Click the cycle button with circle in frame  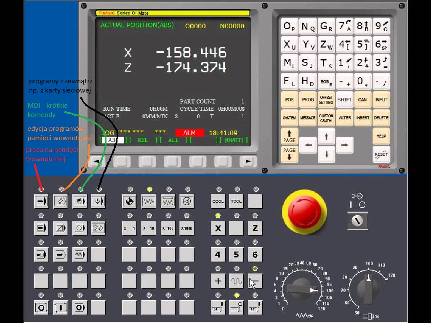point(41,307)
